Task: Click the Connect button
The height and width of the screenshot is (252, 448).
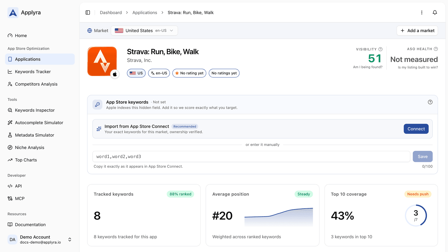Action: coord(416,129)
